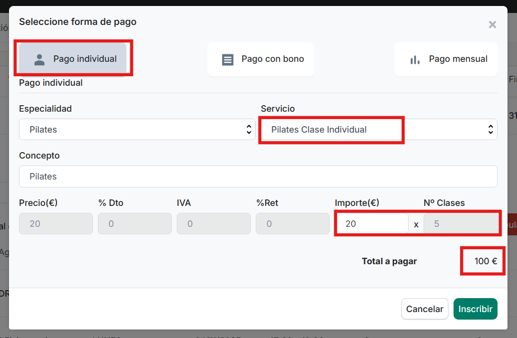
Task: Click the % Dto field
Action: coord(135,224)
